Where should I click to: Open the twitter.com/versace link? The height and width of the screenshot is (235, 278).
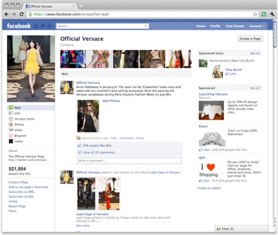(27, 160)
